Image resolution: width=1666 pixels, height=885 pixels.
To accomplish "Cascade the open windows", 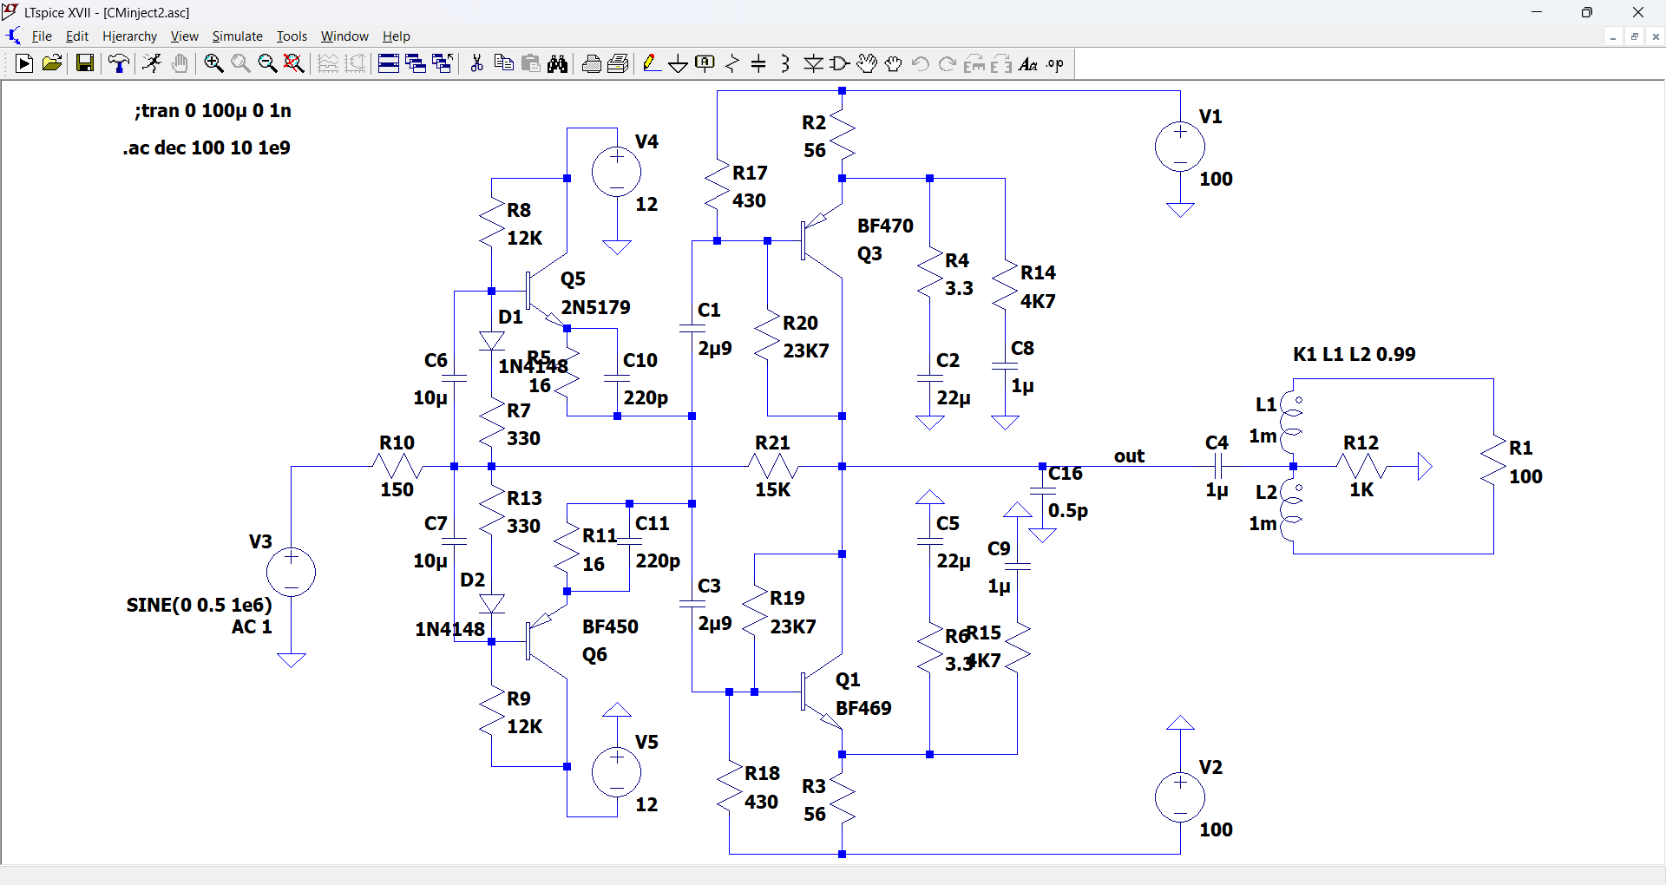I will click(x=416, y=63).
